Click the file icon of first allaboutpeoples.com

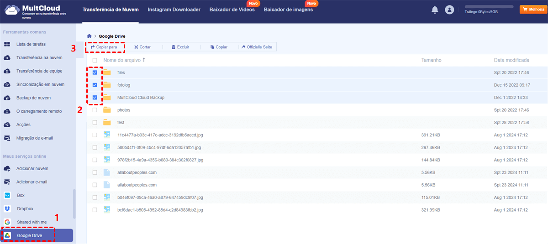point(107,172)
